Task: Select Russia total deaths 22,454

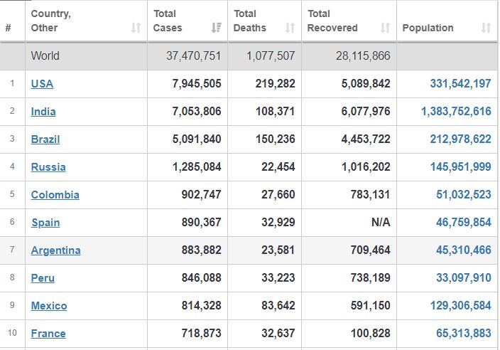Action: (x=278, y=167)
